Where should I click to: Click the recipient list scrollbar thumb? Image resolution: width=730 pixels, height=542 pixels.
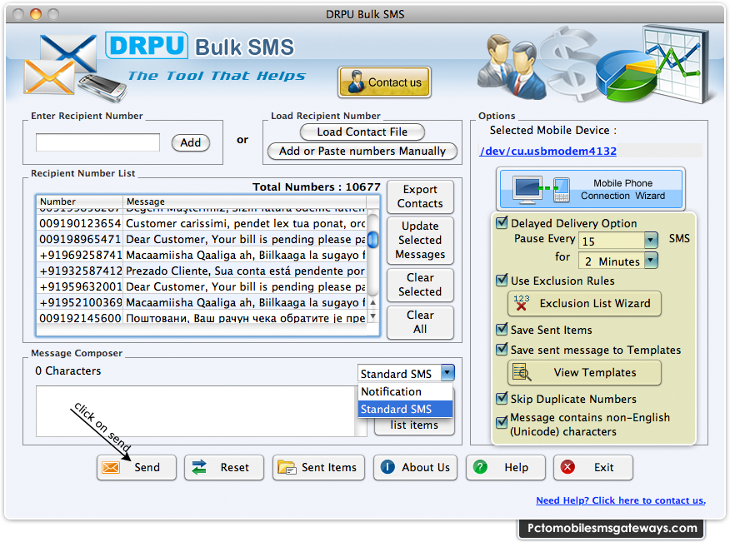click(372, 240)
